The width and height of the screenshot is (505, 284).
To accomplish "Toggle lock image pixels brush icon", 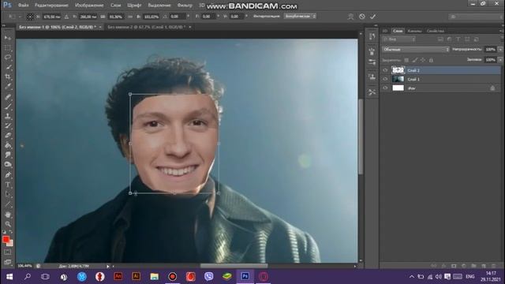I will click(415, 60).
